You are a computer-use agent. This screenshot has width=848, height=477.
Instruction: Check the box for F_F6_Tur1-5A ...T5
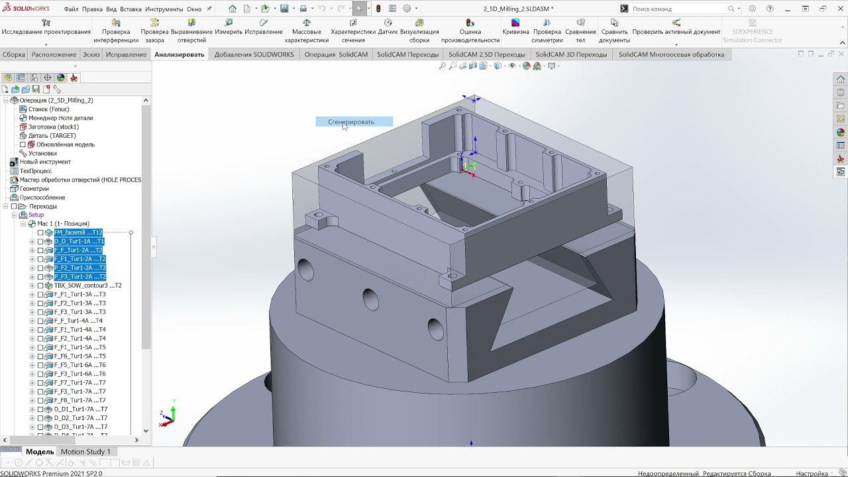pos(40,356)
